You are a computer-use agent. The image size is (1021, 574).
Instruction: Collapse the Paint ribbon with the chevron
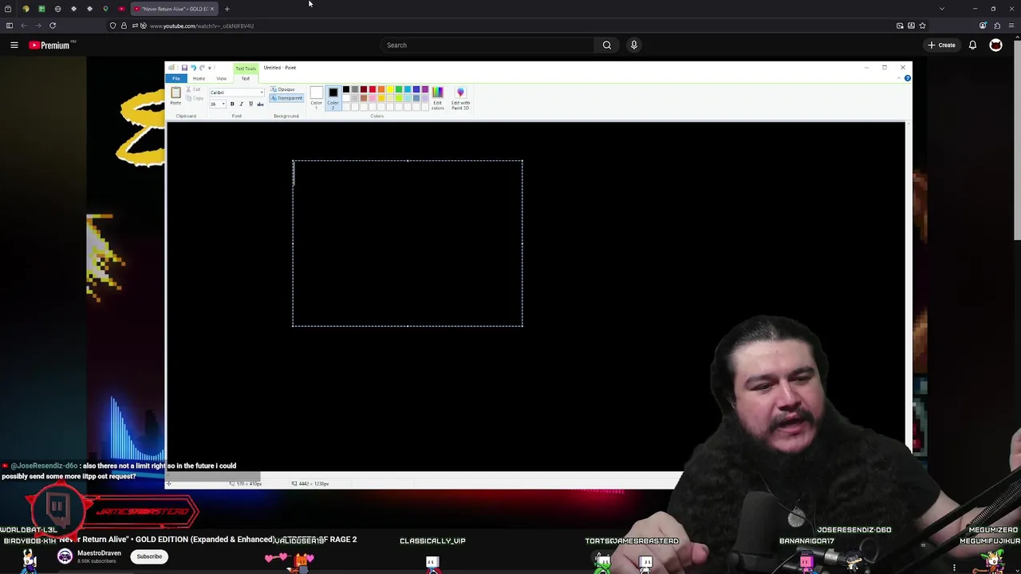pos(900,78)
